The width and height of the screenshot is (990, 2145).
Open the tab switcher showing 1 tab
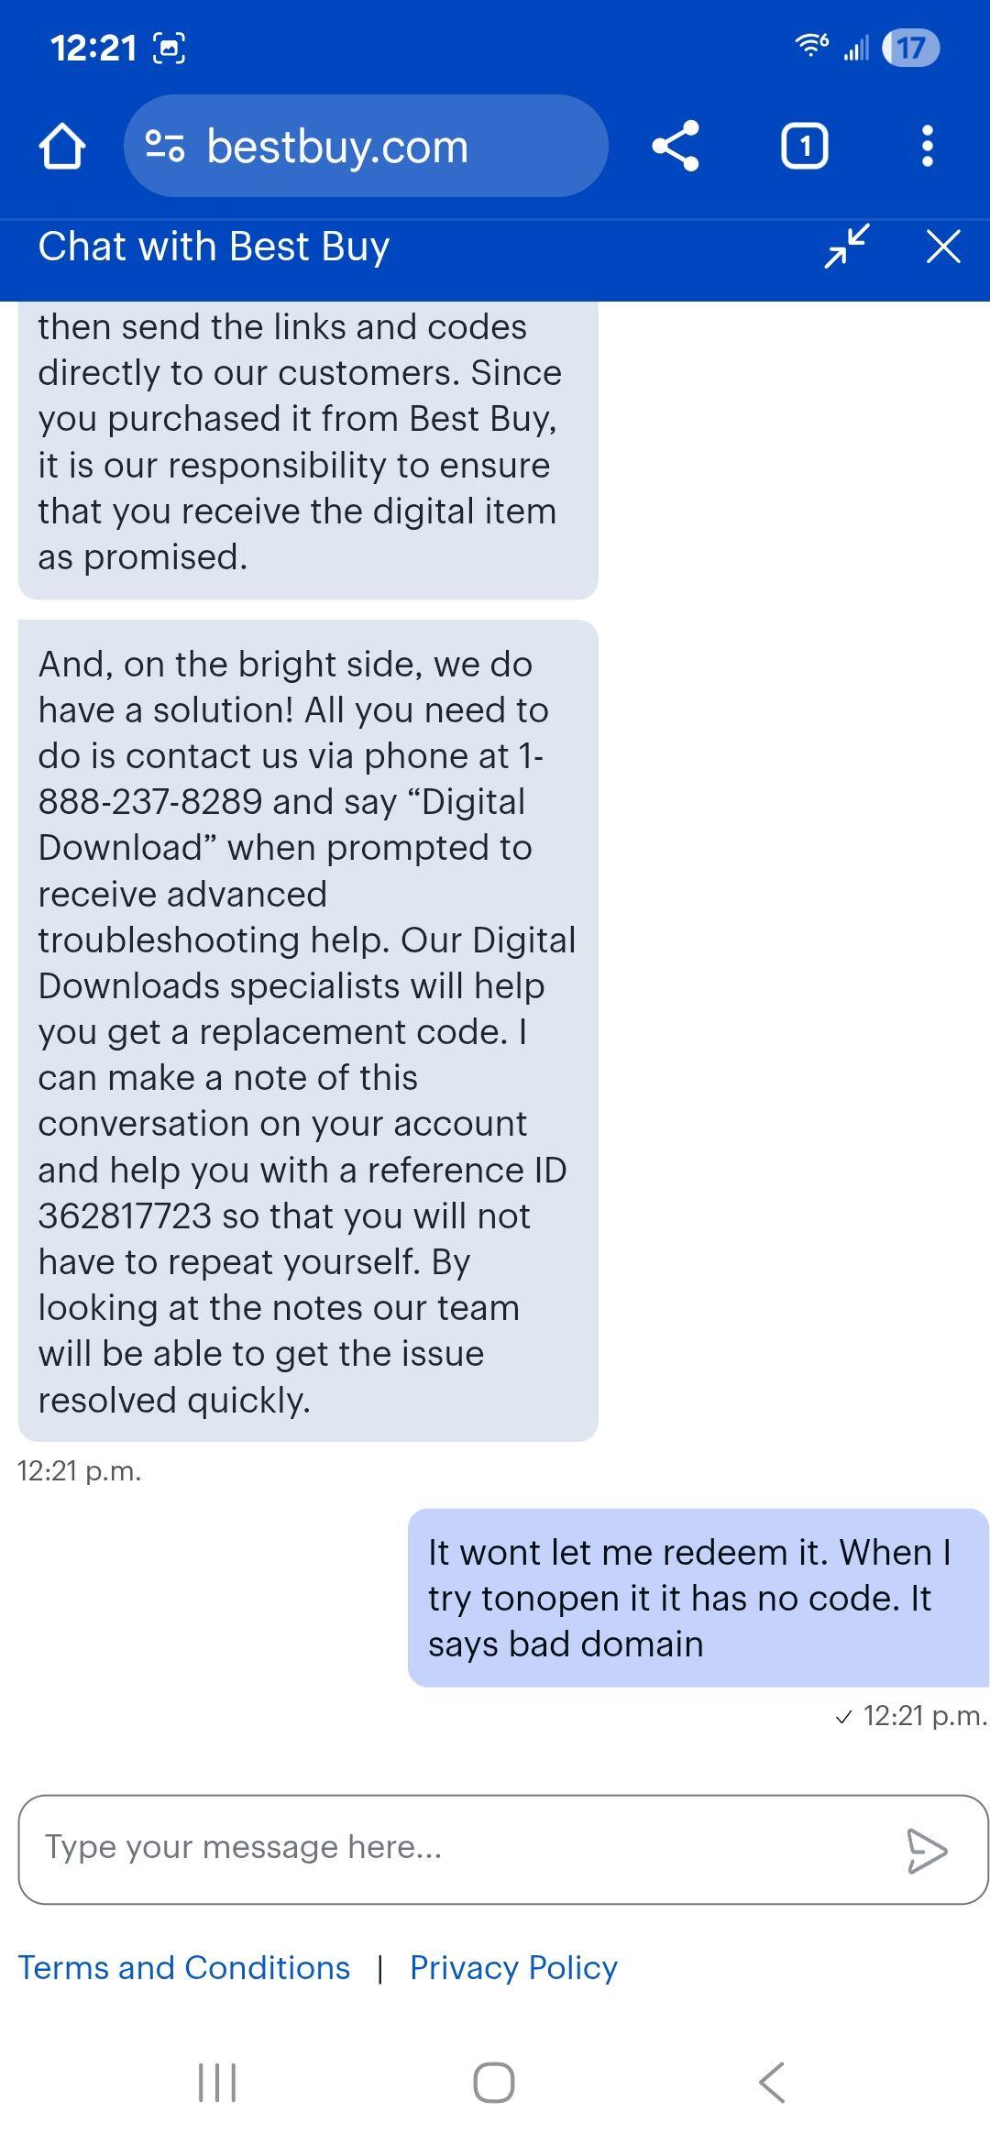[802, 147]
